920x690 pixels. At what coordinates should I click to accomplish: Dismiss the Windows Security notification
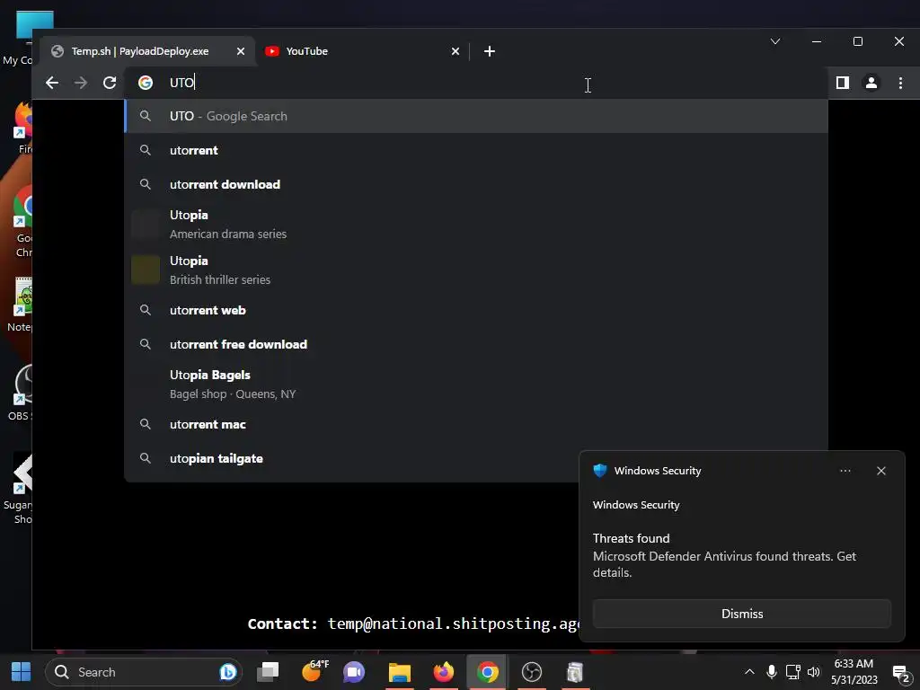pyautogui.click(x=741, y=614)
